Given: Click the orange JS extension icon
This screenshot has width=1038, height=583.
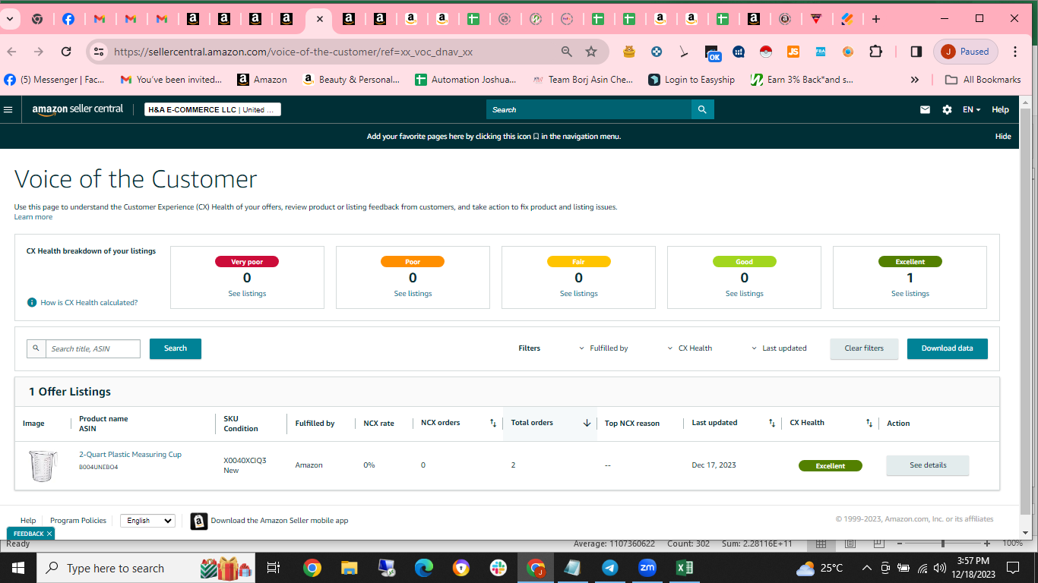Looking at the screenshot, I should [793, 52].
